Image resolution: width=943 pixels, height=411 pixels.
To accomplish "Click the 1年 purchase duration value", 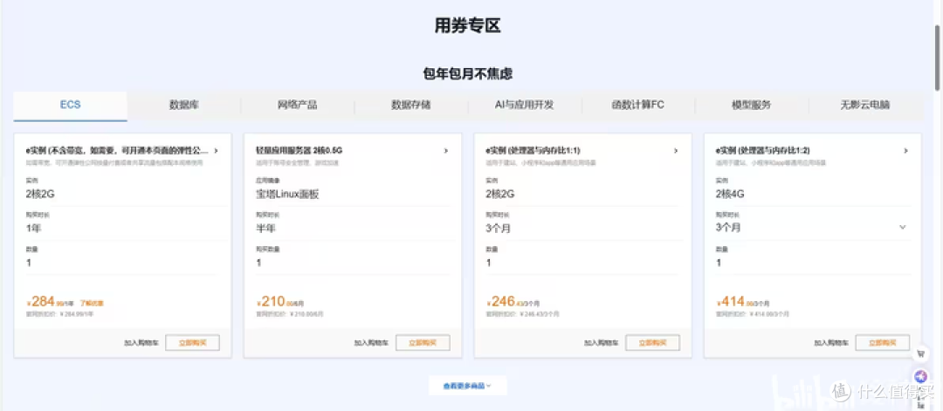I will (34, 229).
